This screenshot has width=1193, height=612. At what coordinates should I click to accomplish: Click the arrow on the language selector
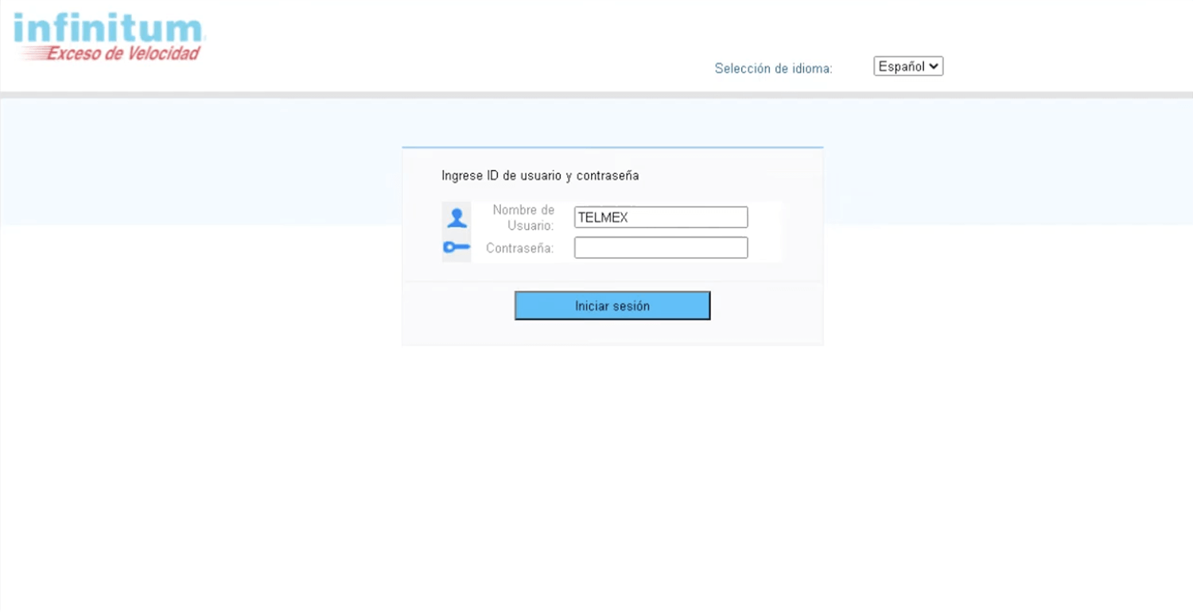(x=934, y=67)
